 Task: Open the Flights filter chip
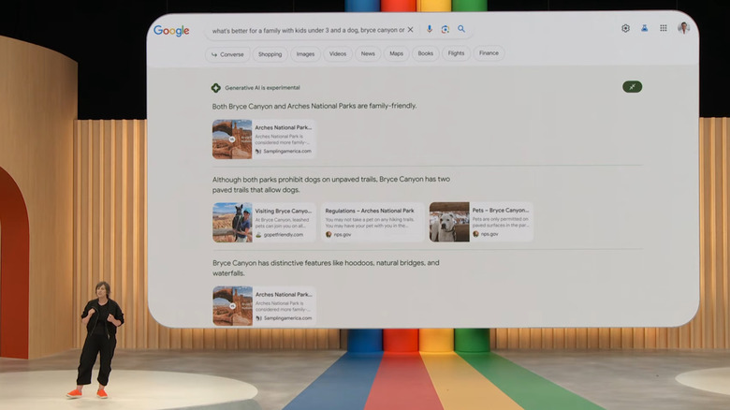(x=456, y=54)
